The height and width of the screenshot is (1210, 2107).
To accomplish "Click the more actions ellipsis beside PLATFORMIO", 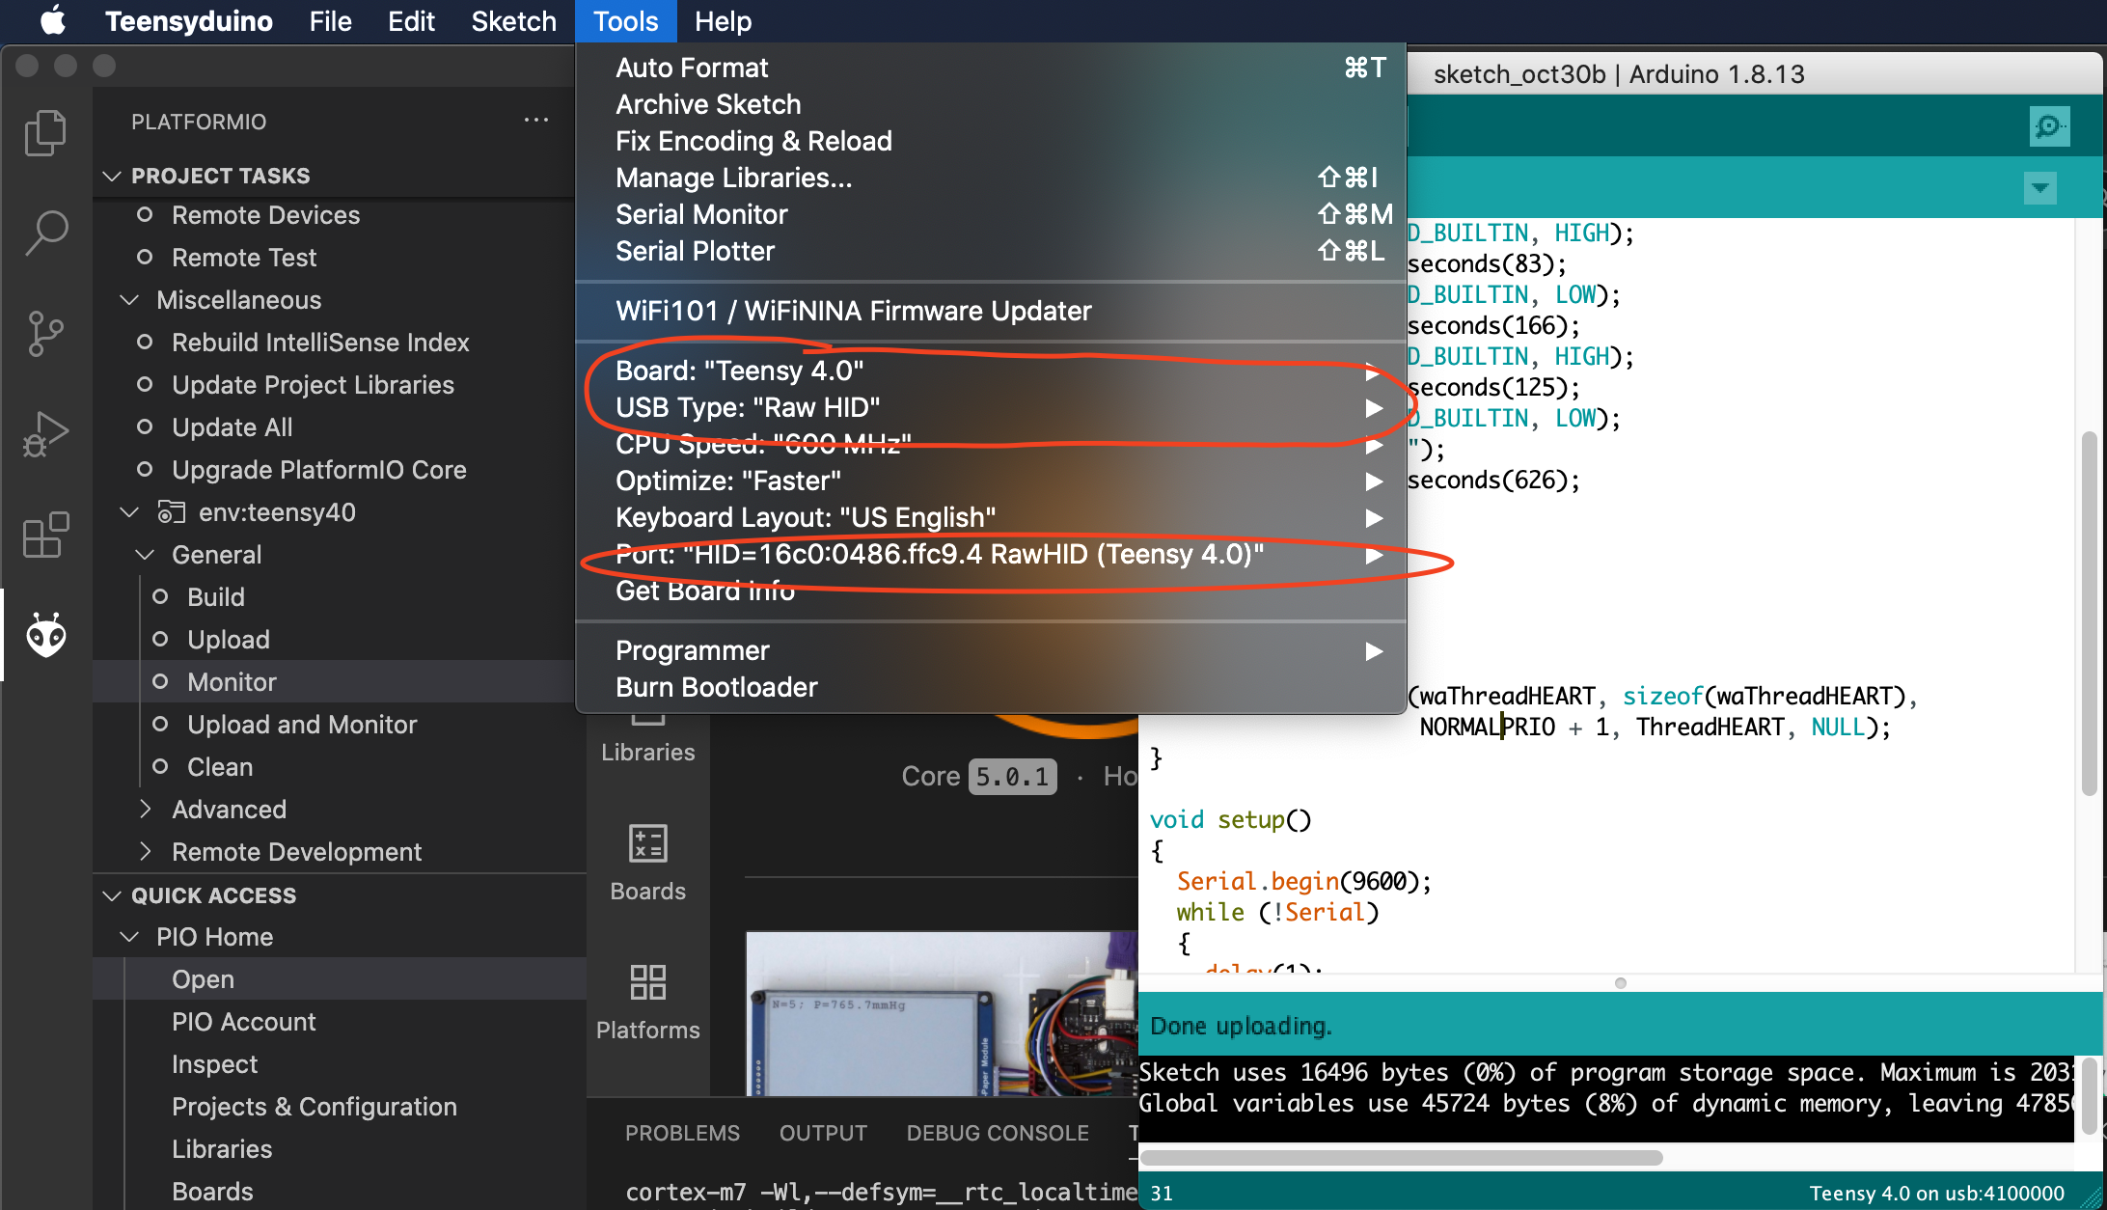I will [x=536, y=119].
